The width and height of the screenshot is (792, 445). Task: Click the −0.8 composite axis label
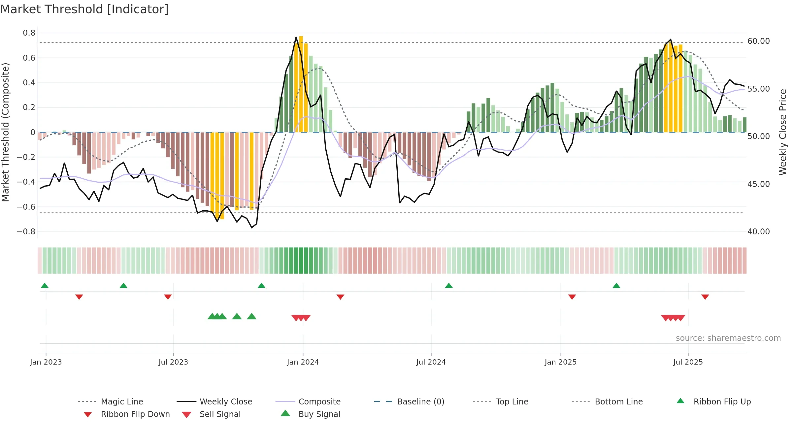click(26, 232)
